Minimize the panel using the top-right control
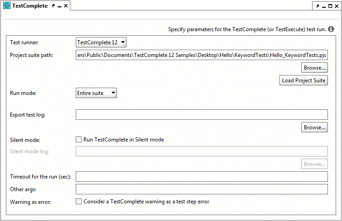The image size is (342, 221). 324,6
